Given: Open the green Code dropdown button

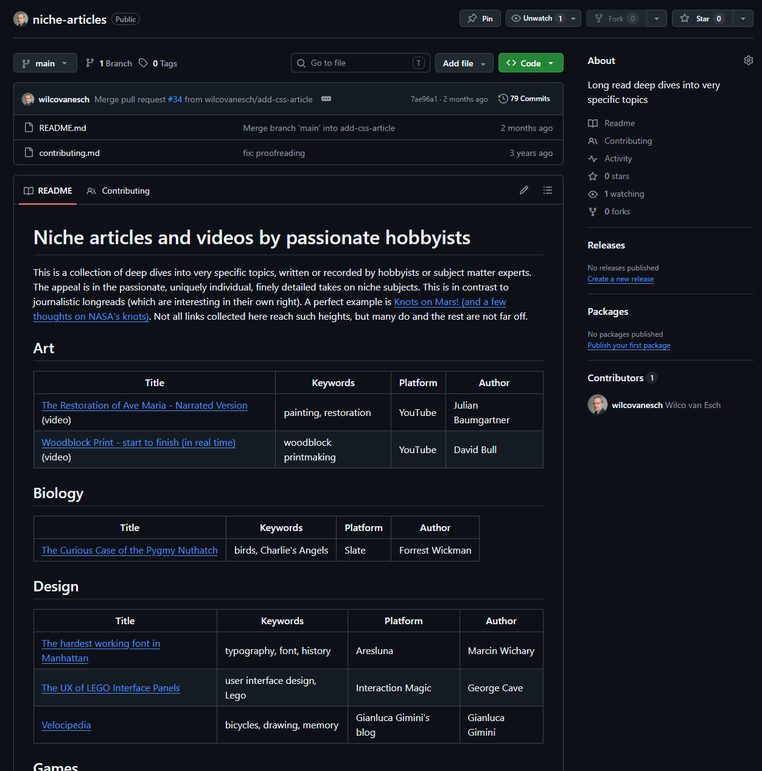Looking at the screenshot, I should click(531, 63).
